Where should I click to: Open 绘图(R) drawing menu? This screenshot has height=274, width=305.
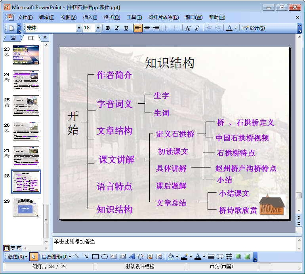tap(17, 257)
